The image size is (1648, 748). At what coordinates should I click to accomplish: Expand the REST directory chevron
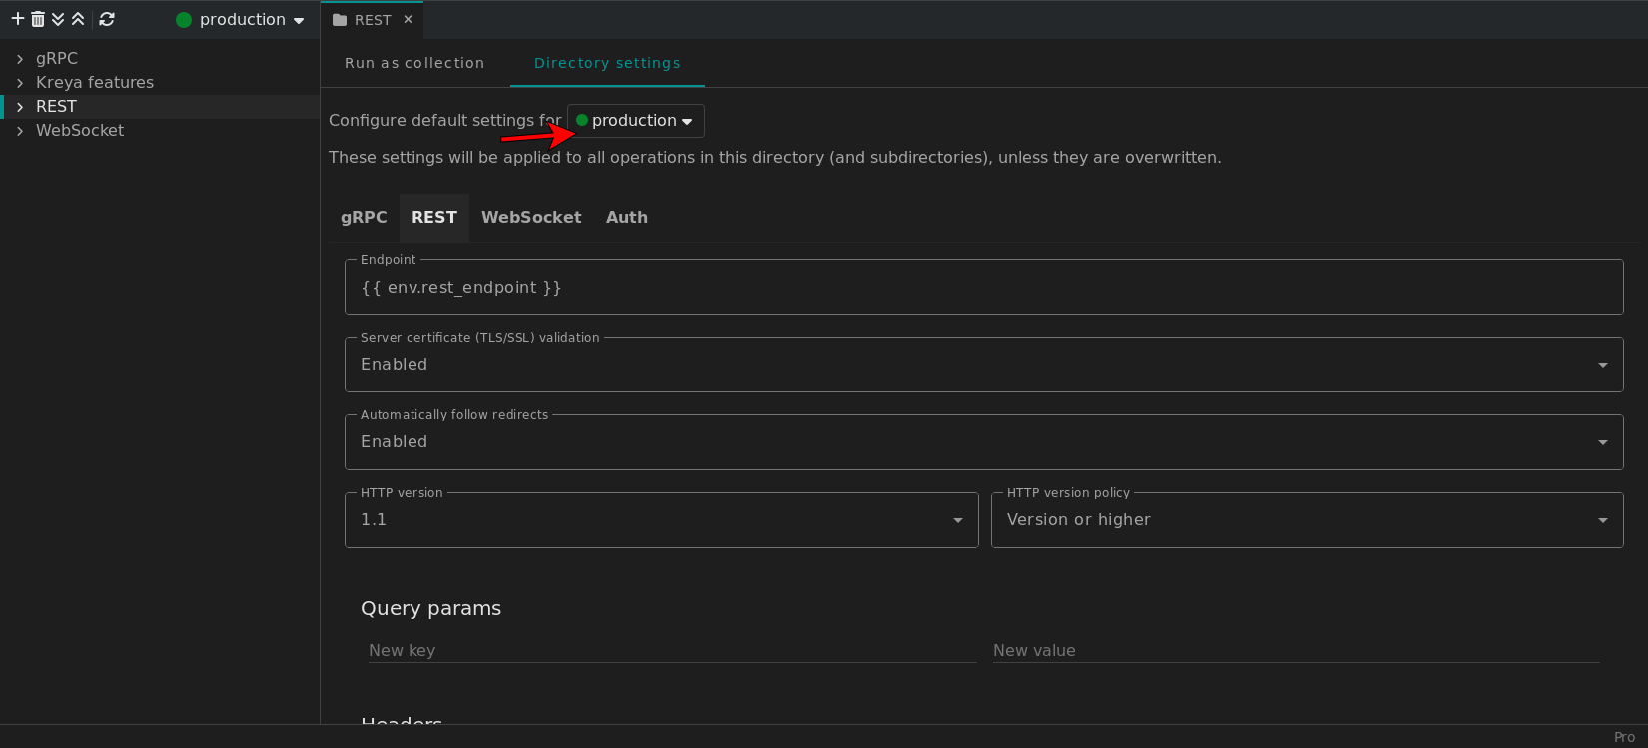20,107
